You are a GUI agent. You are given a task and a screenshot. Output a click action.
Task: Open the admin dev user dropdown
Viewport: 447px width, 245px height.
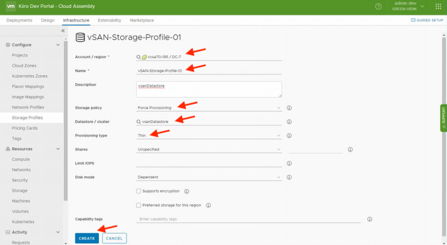408,6
